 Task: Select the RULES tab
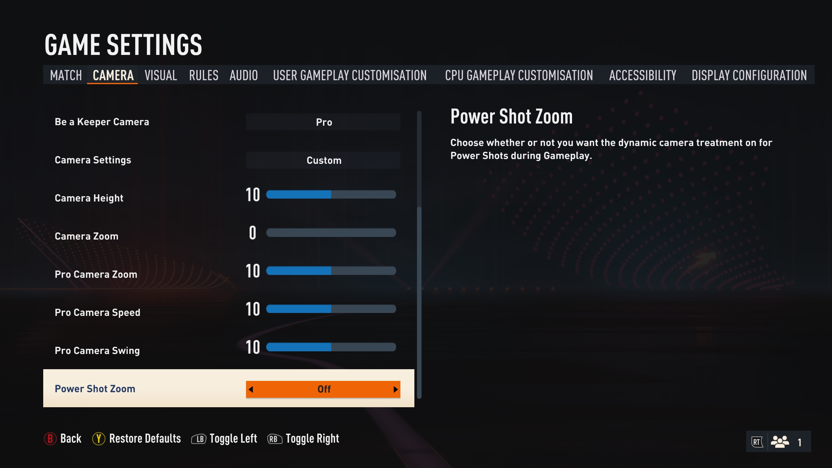click(x=203, y=75)
